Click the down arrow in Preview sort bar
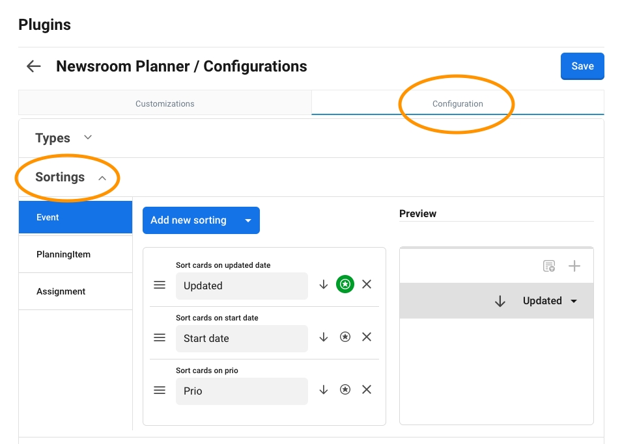Screen dimensions: 622x444 [500, 301]
